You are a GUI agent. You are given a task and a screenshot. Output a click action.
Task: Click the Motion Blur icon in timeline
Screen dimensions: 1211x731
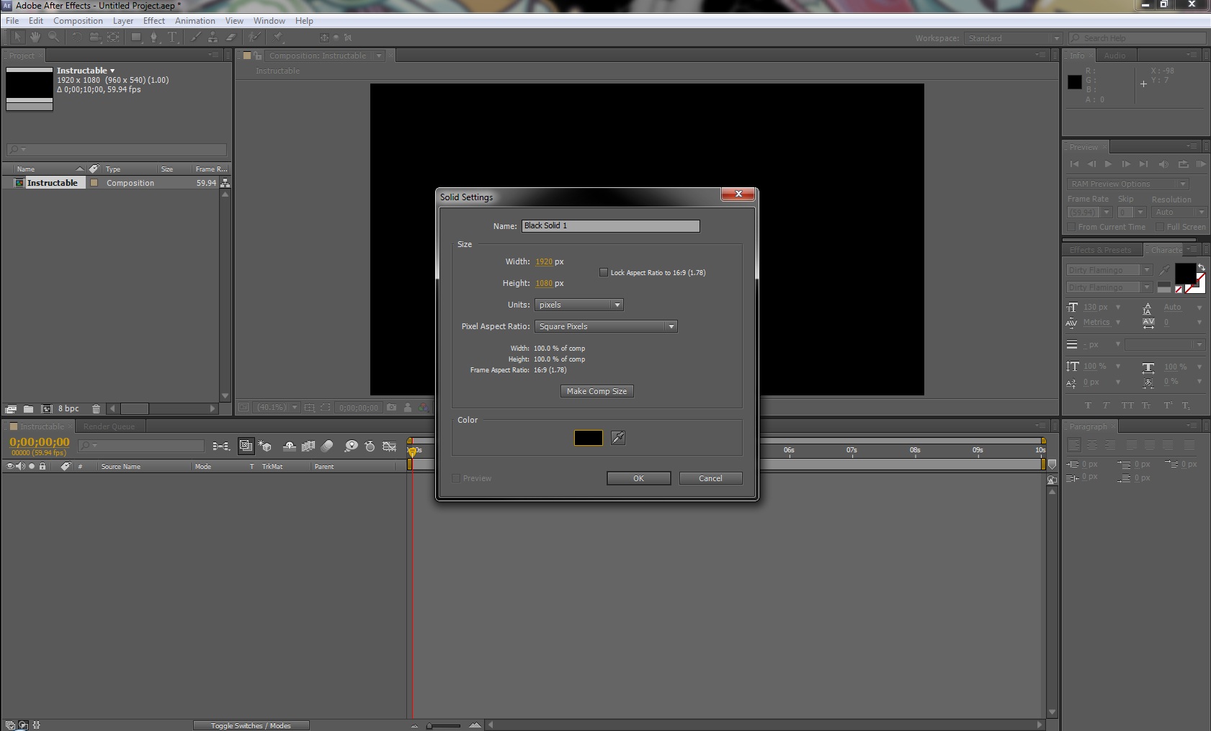point(327,447)
